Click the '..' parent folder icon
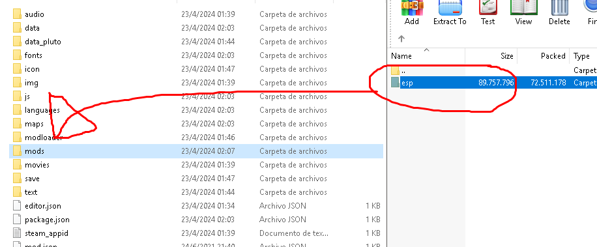This screenshot has width=597, height=247. 395,70
